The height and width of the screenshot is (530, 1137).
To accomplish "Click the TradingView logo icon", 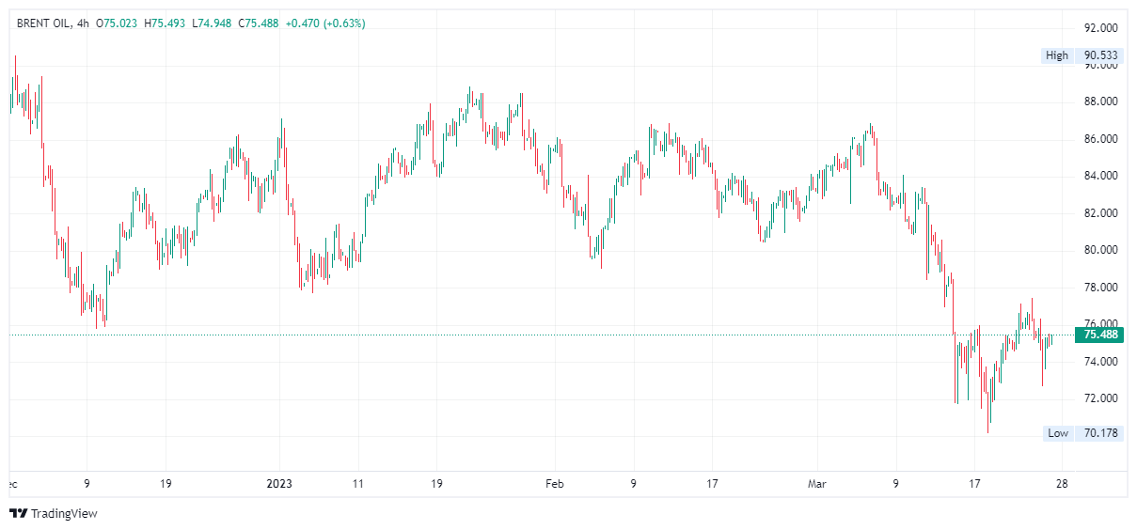I will pos(18,513).
